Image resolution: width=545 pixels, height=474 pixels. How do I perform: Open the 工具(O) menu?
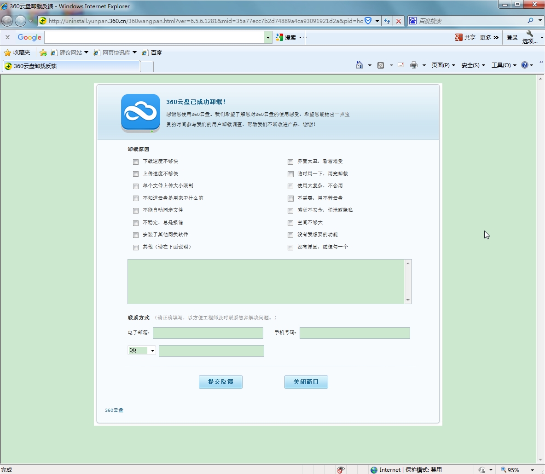(x=504, y=65)
